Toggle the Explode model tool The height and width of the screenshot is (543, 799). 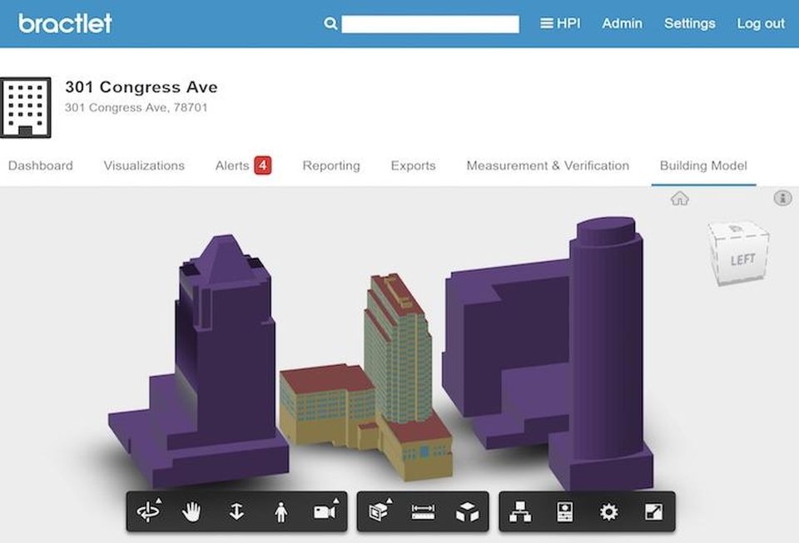pos(467,512)
